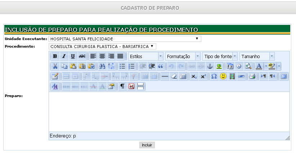
Task: Insert embedded media film icon
Action: (232, 76)
